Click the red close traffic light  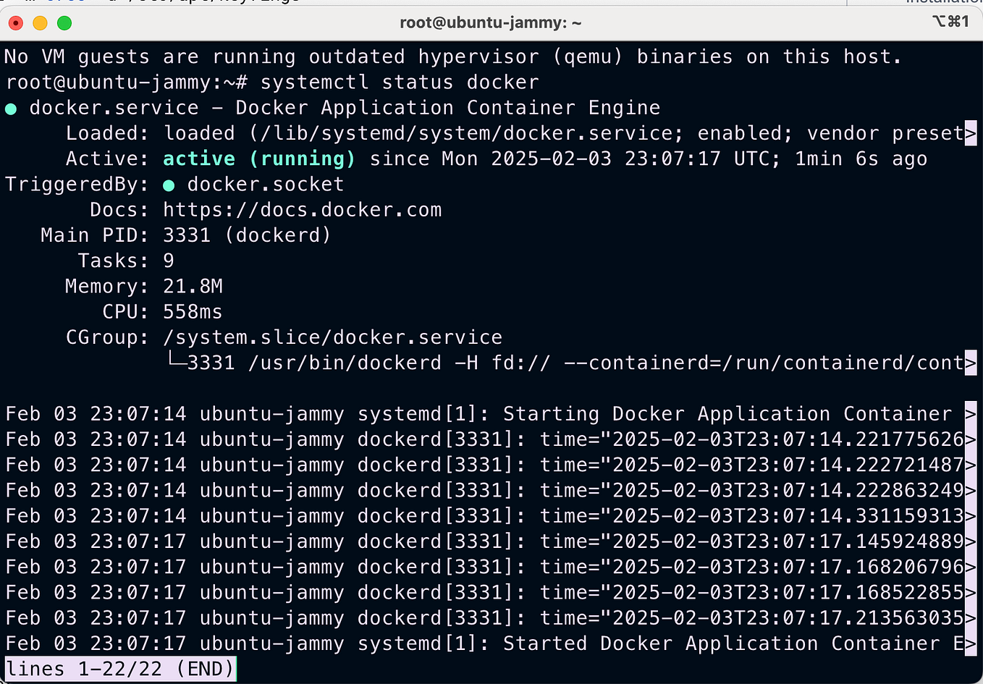click(x=16, y=23)
